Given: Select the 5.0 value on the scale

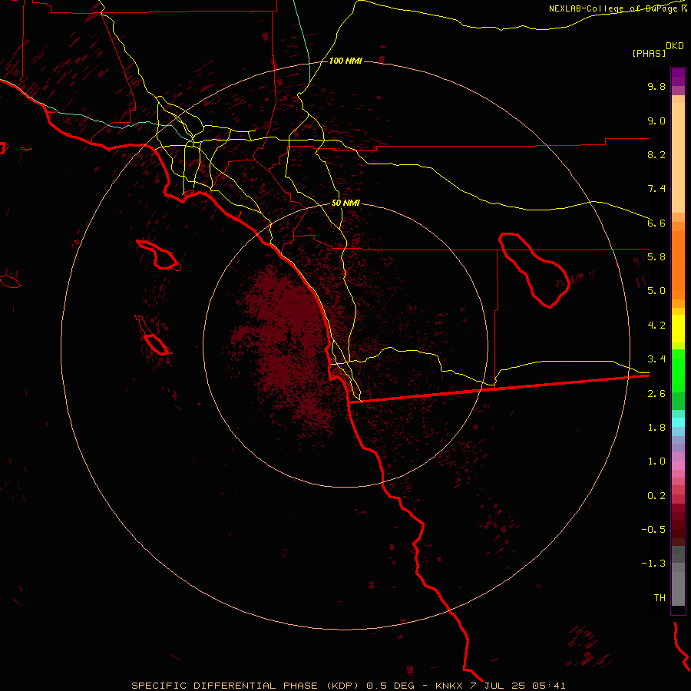Looking at the screenshot, I should (656, 291).
